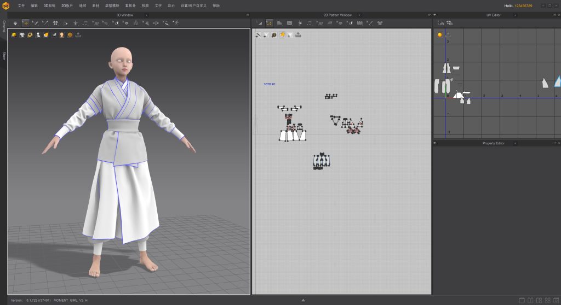561x305 pixels.
Task: Open the 设置/用户自定义 menu
Action: pyautogui.click(x=193, y=5)
